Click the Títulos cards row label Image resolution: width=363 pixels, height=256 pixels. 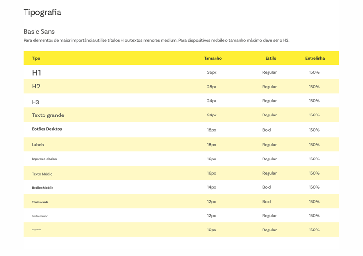pos(40,202)
